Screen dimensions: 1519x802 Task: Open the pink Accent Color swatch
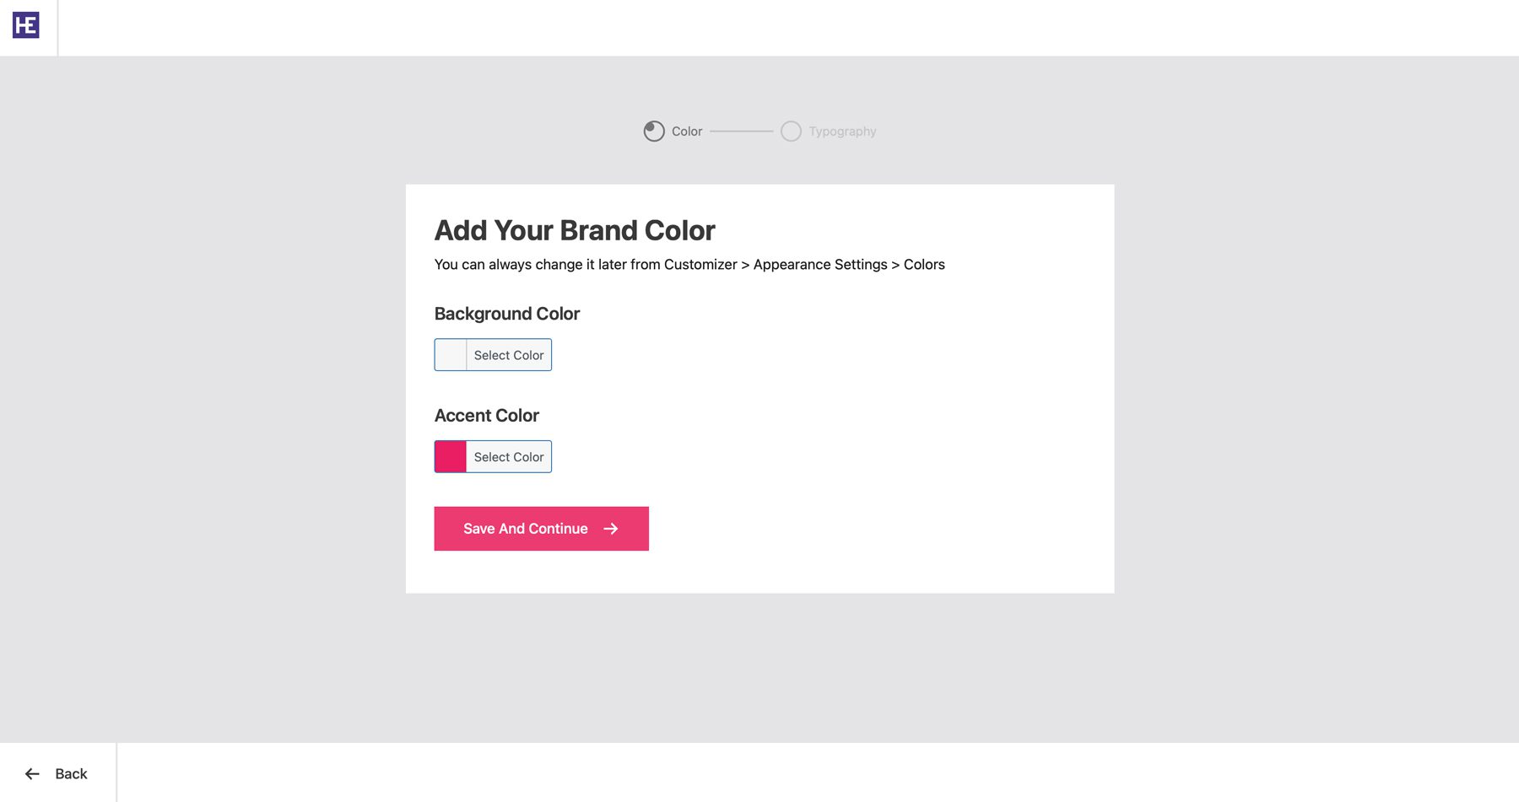(451, 457)
